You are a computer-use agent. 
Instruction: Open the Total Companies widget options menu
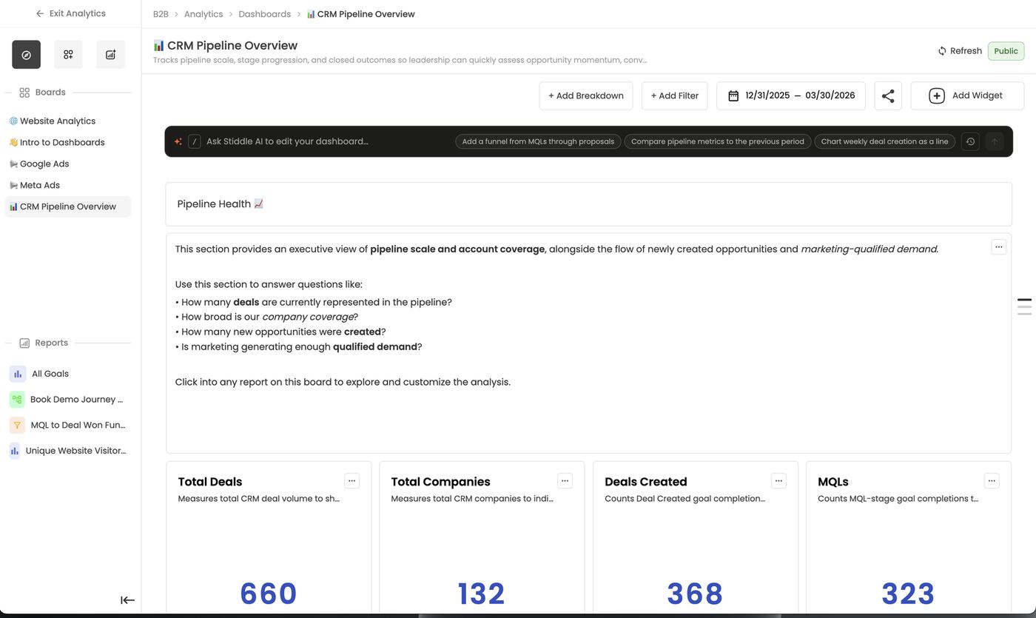pos(565,480)
